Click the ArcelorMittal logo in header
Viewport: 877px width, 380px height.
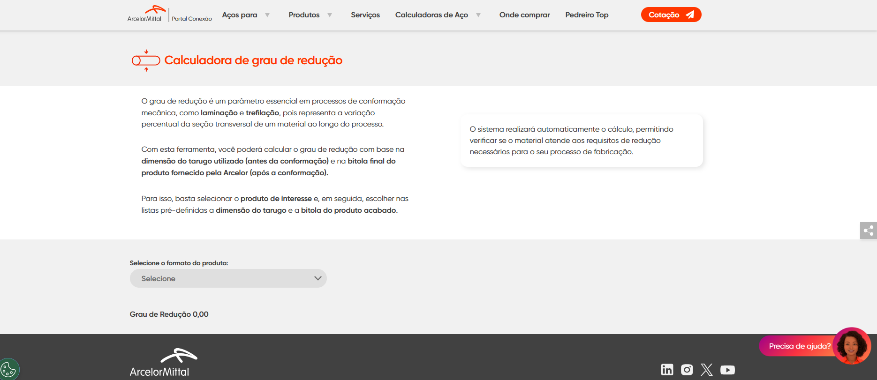pyautogui.click(x=145, y=14)
